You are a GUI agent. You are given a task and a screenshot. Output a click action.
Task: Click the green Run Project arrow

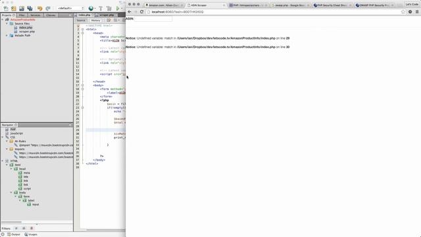pos(118,9)
